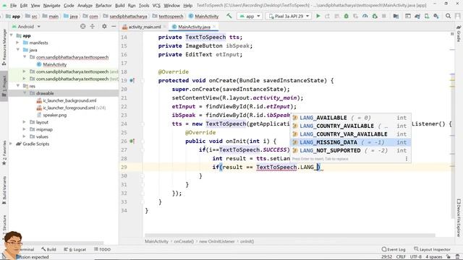463x260 pixels.
Task: Open the app run configuration dropdown
Action: pyautogui.click(x=250, y=16)
